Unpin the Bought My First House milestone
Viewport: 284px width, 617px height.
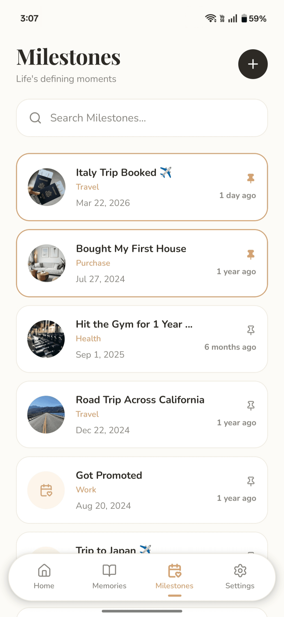pos(251,255)
